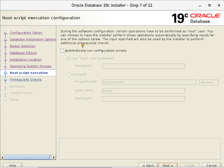This screenshot has width=224, height=168.
Task: Close the installer window
Action: (x=219, y=5)
